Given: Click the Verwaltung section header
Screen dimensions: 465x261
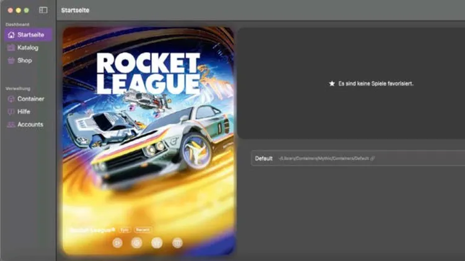Looking at the screenshot, I should point(18,89).
